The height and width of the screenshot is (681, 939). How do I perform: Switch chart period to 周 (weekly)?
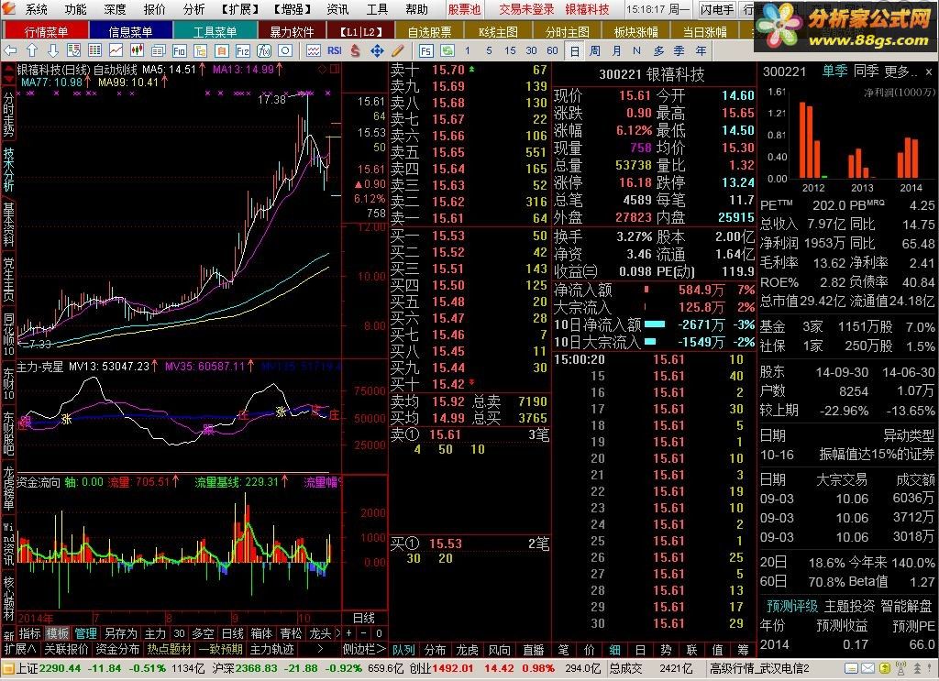pos(594,50)
